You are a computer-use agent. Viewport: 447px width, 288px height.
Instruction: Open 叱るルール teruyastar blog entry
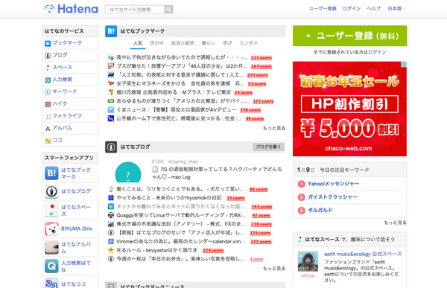[156, 250]
